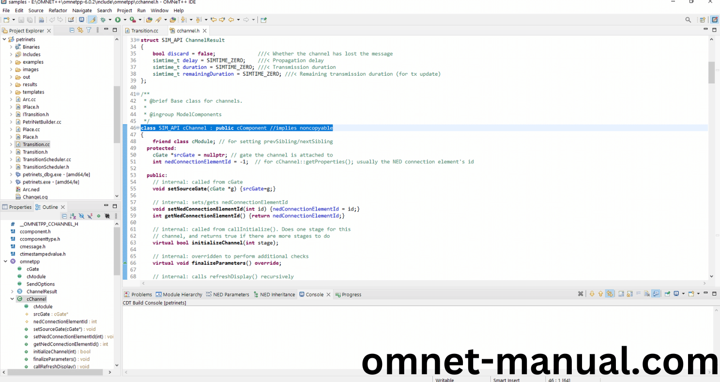Expand the examples folder in Project Explorer

(x=11, y=62)
